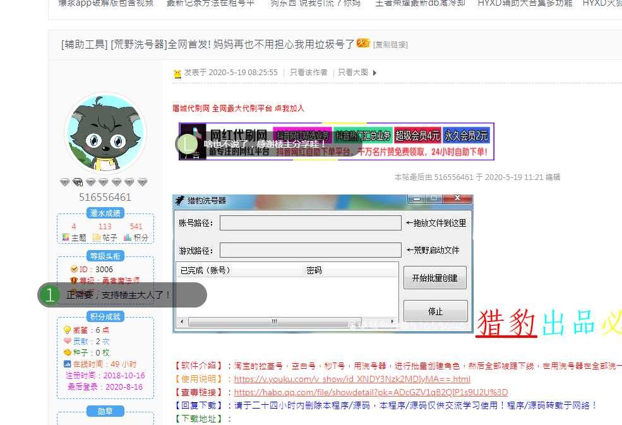This screenshot has height=425, width=622.
Task: Click the 下载地址 label
Action: click(202, 419)
